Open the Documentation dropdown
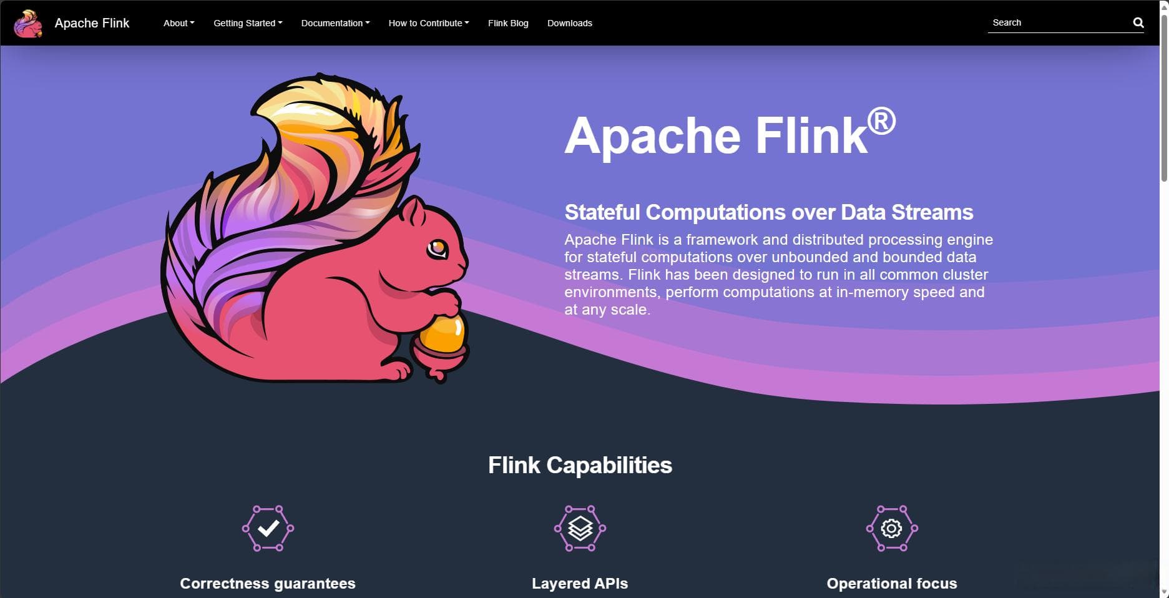This screenshot has height=598, width=1169. pos(335,23)
